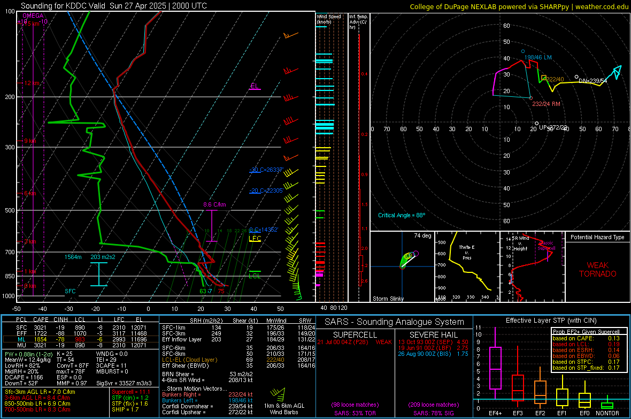
Task: Click the SHIP = 1.7 value
Action: click(x=125, y=410)
